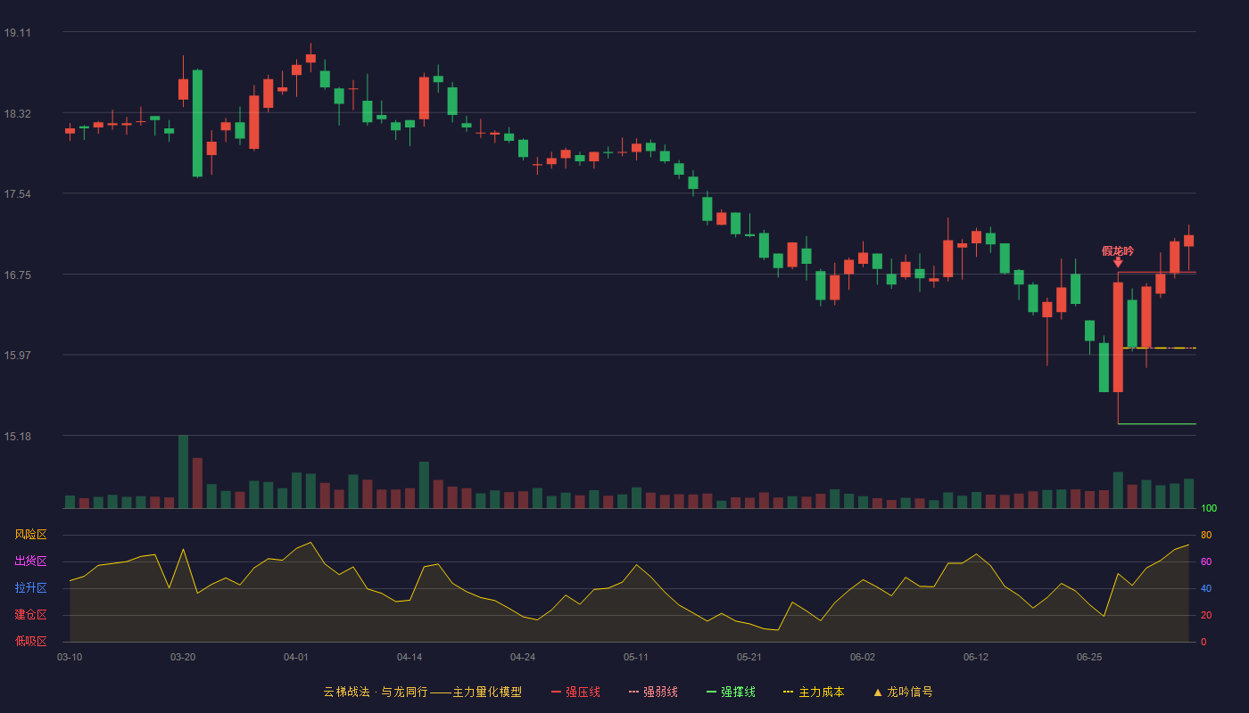Click the 05-21 date label
Image resolution: width=1249 pixels, height=713 pixels.
tap(749, 657)
